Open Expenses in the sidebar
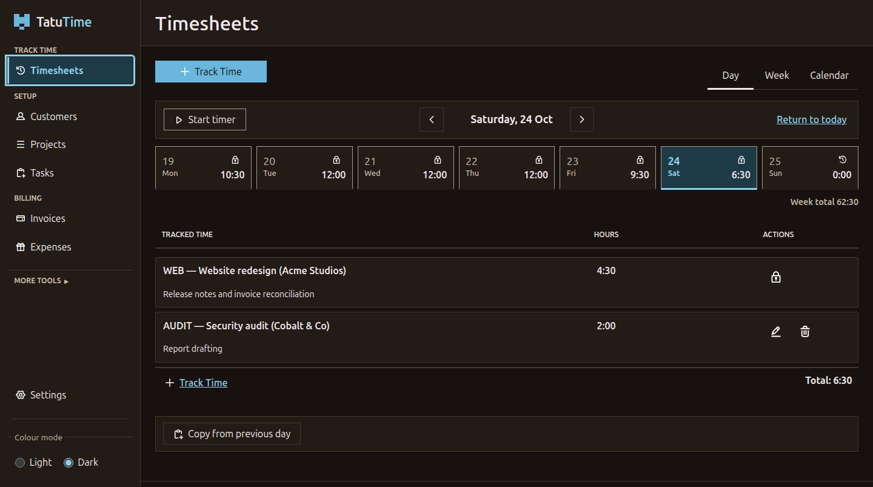The width and height of the screenshot is (873, 487). coord(70,247)
